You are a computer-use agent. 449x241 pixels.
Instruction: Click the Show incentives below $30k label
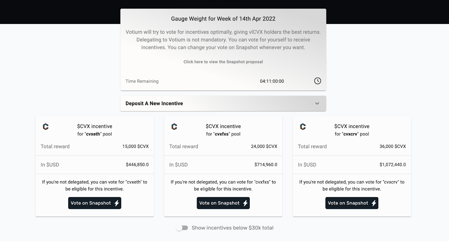[x=232, y=228]
